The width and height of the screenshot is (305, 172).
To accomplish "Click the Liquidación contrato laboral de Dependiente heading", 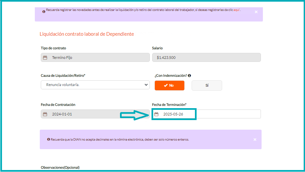I will 87,34.
